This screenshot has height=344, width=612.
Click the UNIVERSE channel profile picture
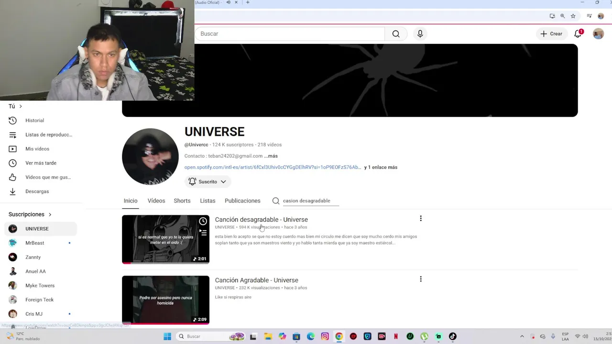150,156
